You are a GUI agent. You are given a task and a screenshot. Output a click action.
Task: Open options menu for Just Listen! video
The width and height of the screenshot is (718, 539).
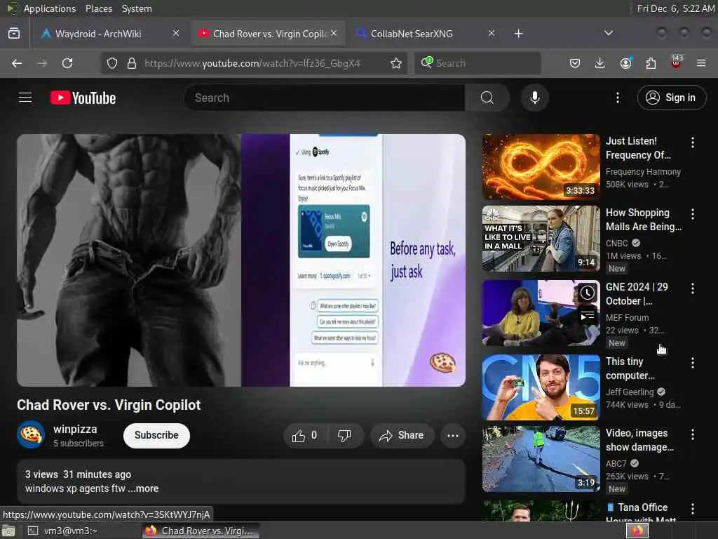click(x=692, y=142)
